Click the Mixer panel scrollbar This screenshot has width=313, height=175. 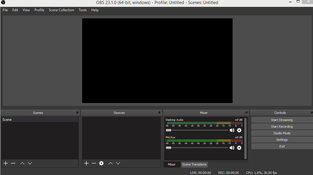coord(246,139)
